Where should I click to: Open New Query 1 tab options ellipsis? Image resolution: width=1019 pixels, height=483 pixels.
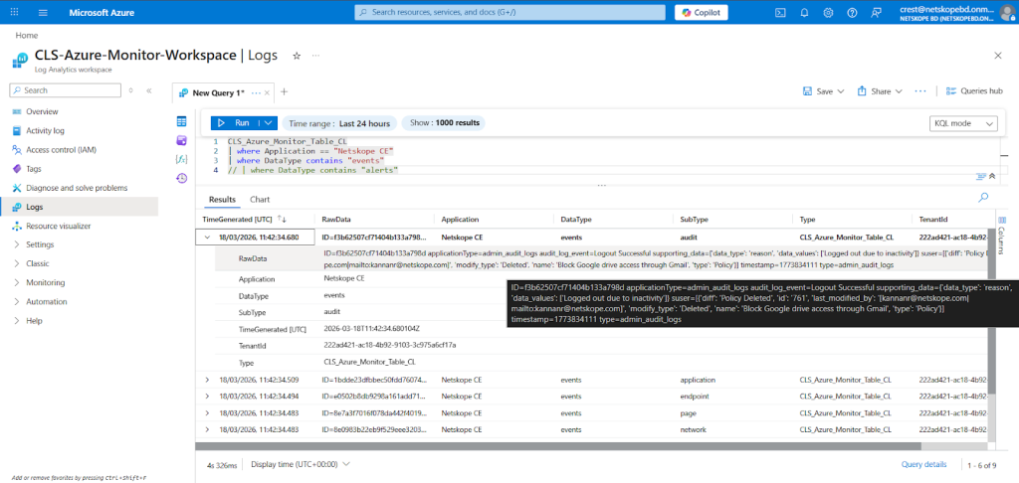[x=256, y=92]
